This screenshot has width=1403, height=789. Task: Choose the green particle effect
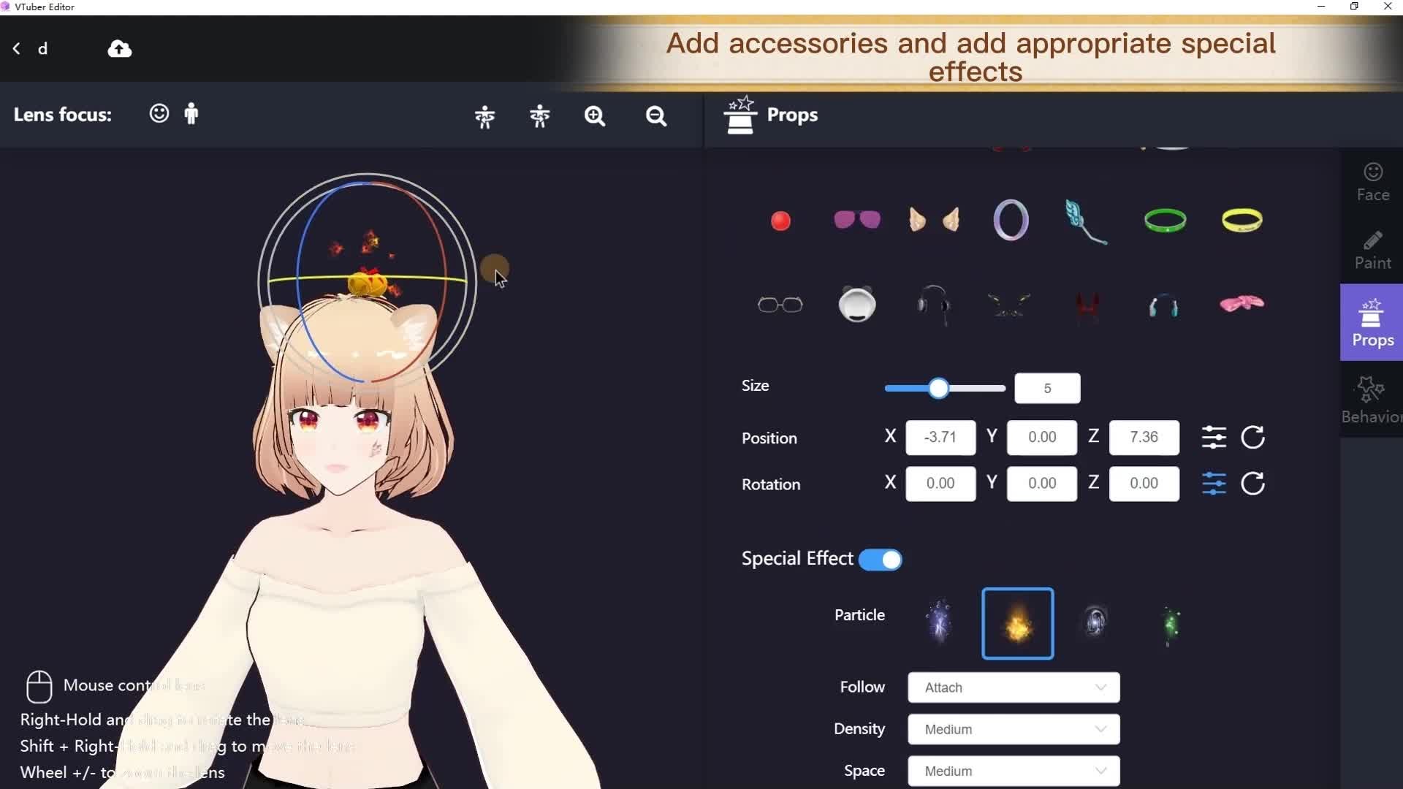pos(1170,625)
